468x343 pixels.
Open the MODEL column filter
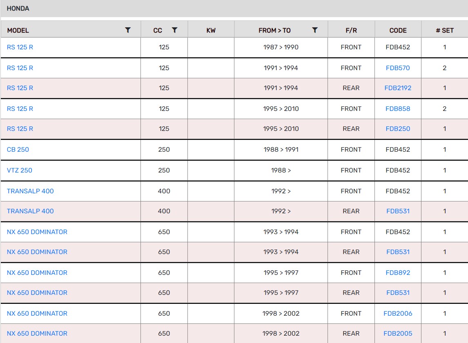click(x=128, y=30)
